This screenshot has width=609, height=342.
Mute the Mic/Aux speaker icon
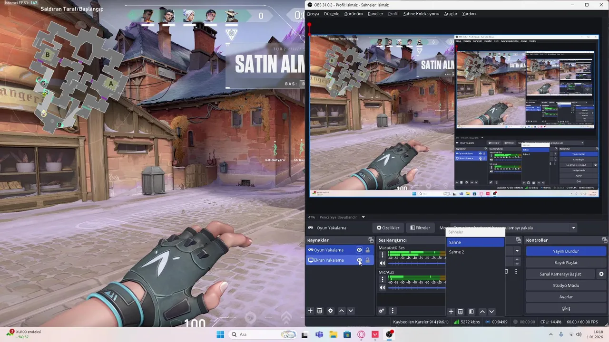[382, 287]
